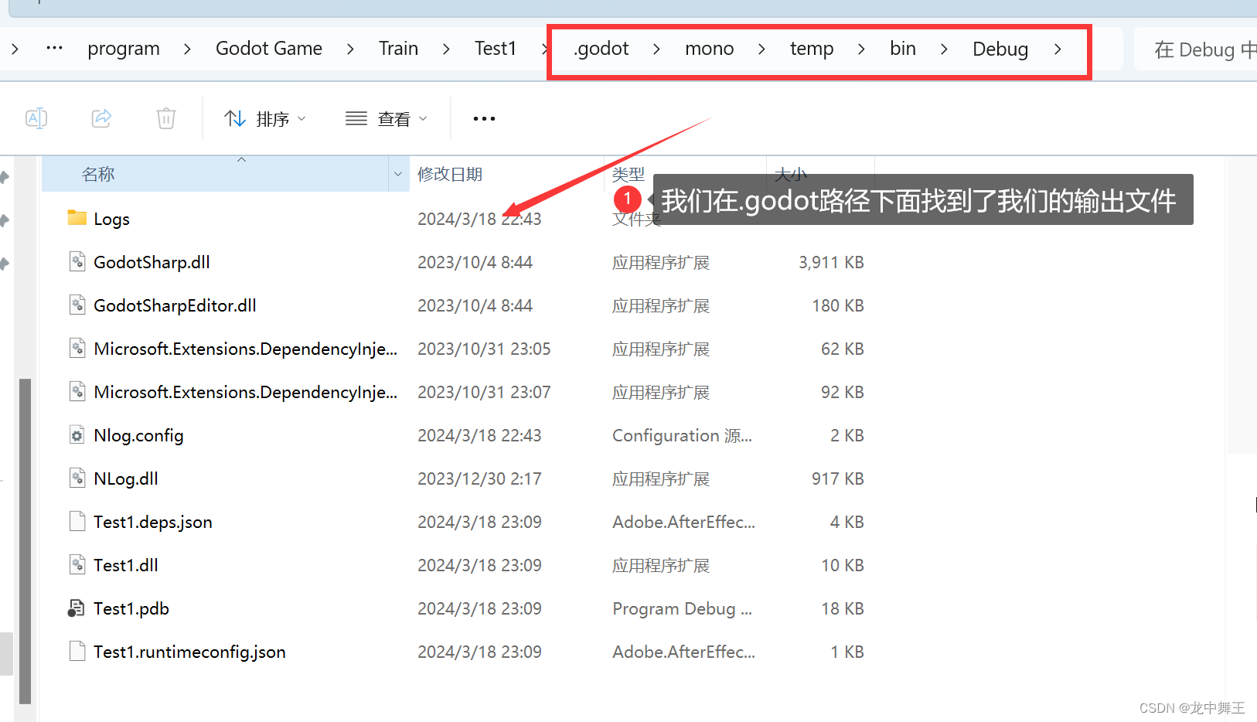Image resolution: width=1257 pixels, height=722 pixels.
Task: Expand the chevron after bin breadcrumb
Action: (944, 49)
